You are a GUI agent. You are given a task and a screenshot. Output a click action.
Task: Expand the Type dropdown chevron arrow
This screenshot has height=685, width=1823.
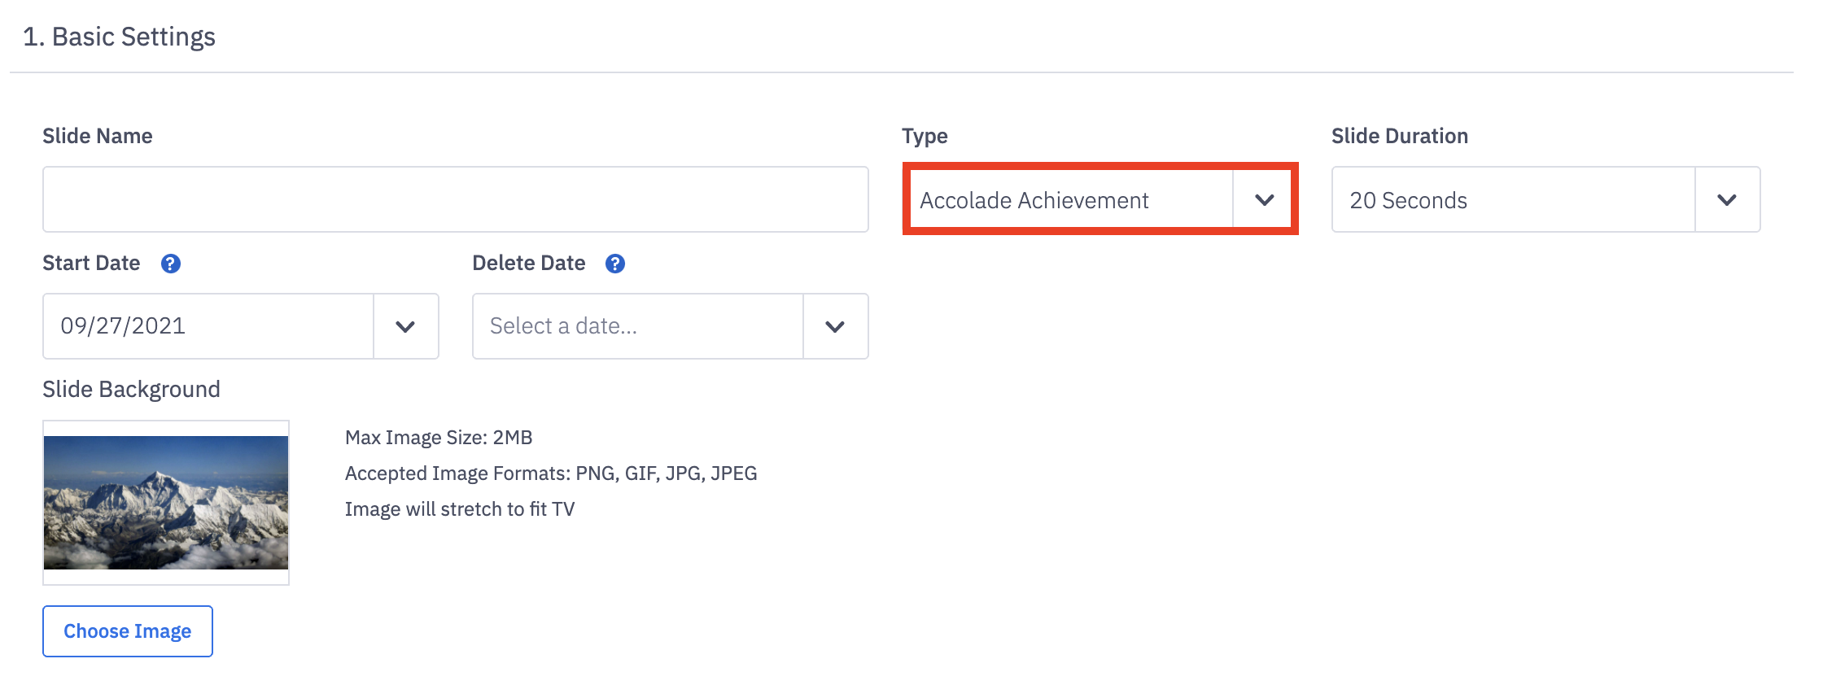1264,200
